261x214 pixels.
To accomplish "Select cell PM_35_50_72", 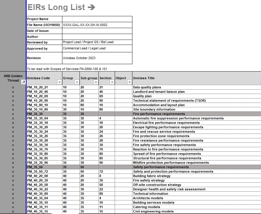I will (44, 171).
